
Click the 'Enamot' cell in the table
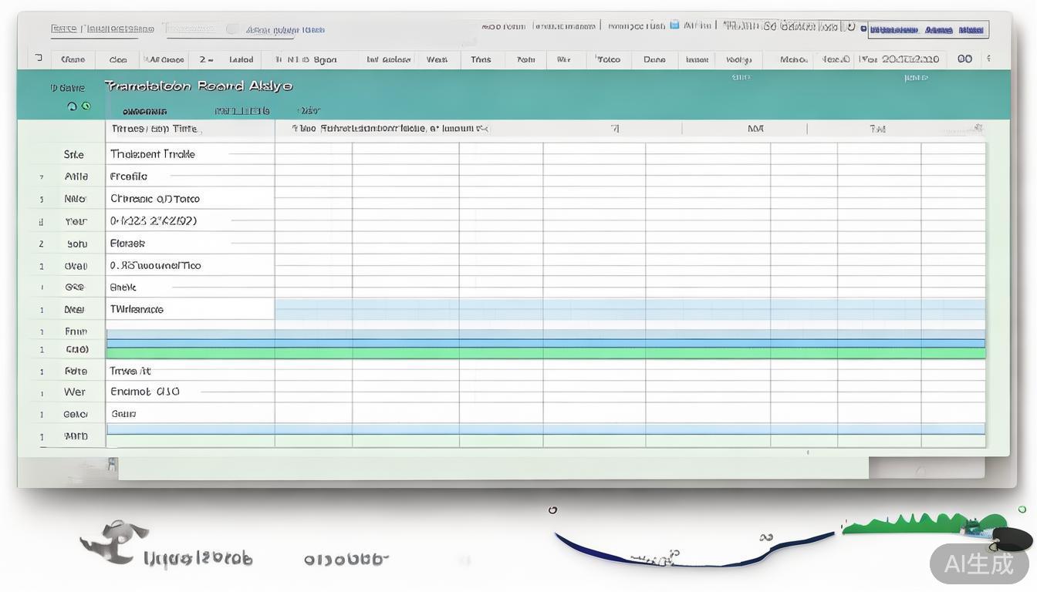click(x=145, y=392)
